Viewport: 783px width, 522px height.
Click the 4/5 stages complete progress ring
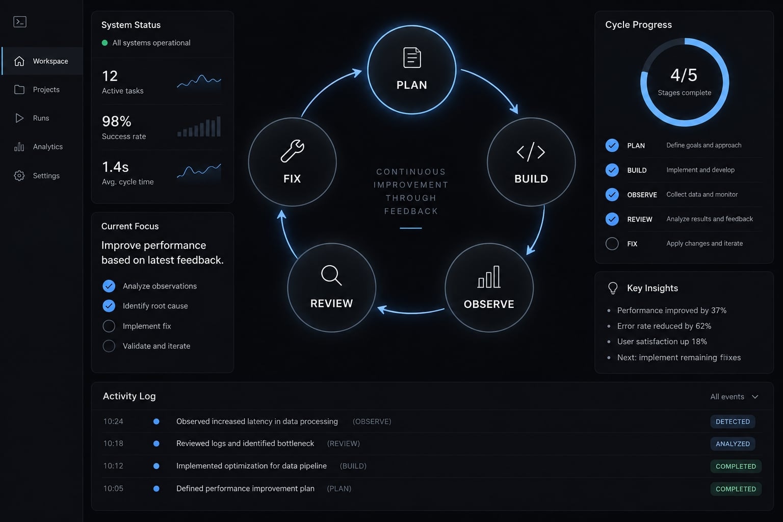pyautogui.click(x=684, y=82)
